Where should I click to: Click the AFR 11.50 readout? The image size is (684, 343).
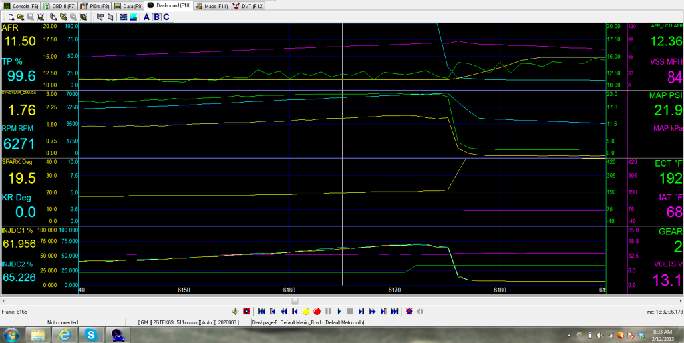pyautogui.click(x=20, y=41)
